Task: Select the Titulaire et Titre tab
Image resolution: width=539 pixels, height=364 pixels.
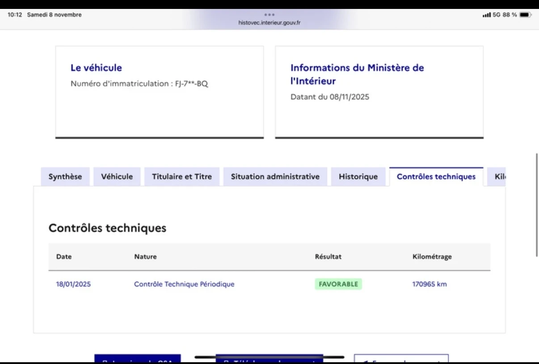Action: 181,176
